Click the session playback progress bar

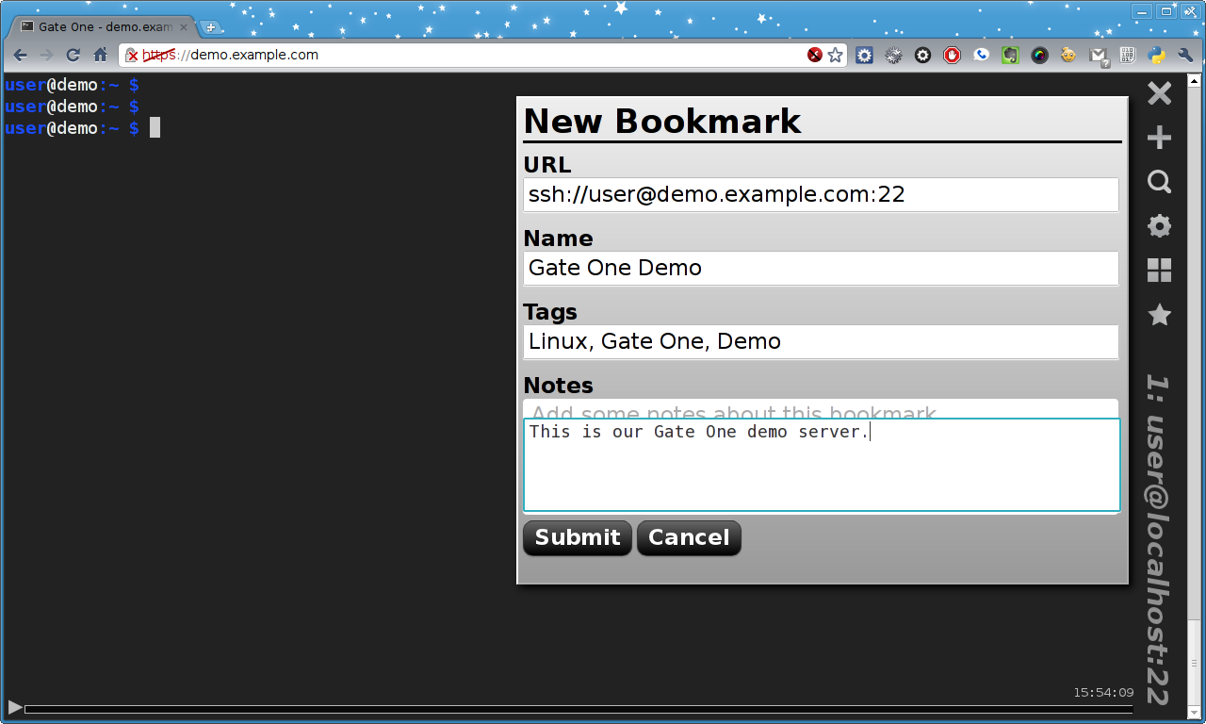tap(579, 709)
